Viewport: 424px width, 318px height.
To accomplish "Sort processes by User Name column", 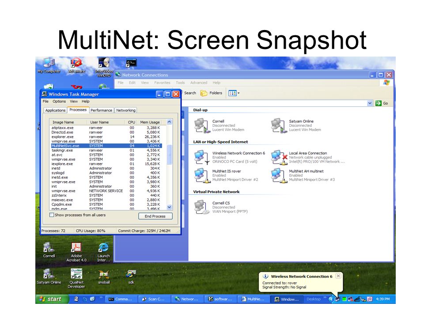I will tap(106, 122).
